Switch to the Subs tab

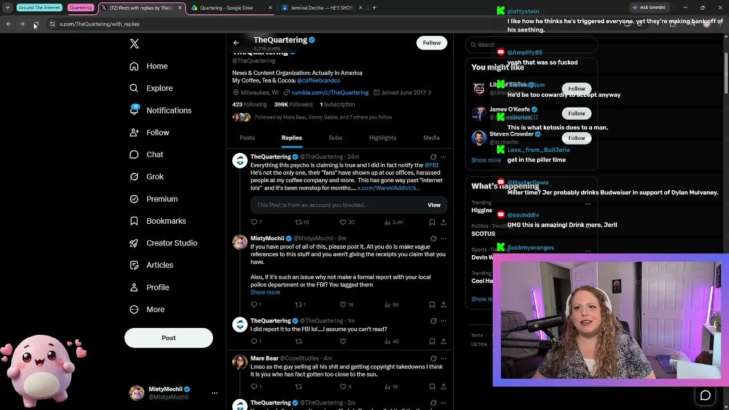click(335, 138)
